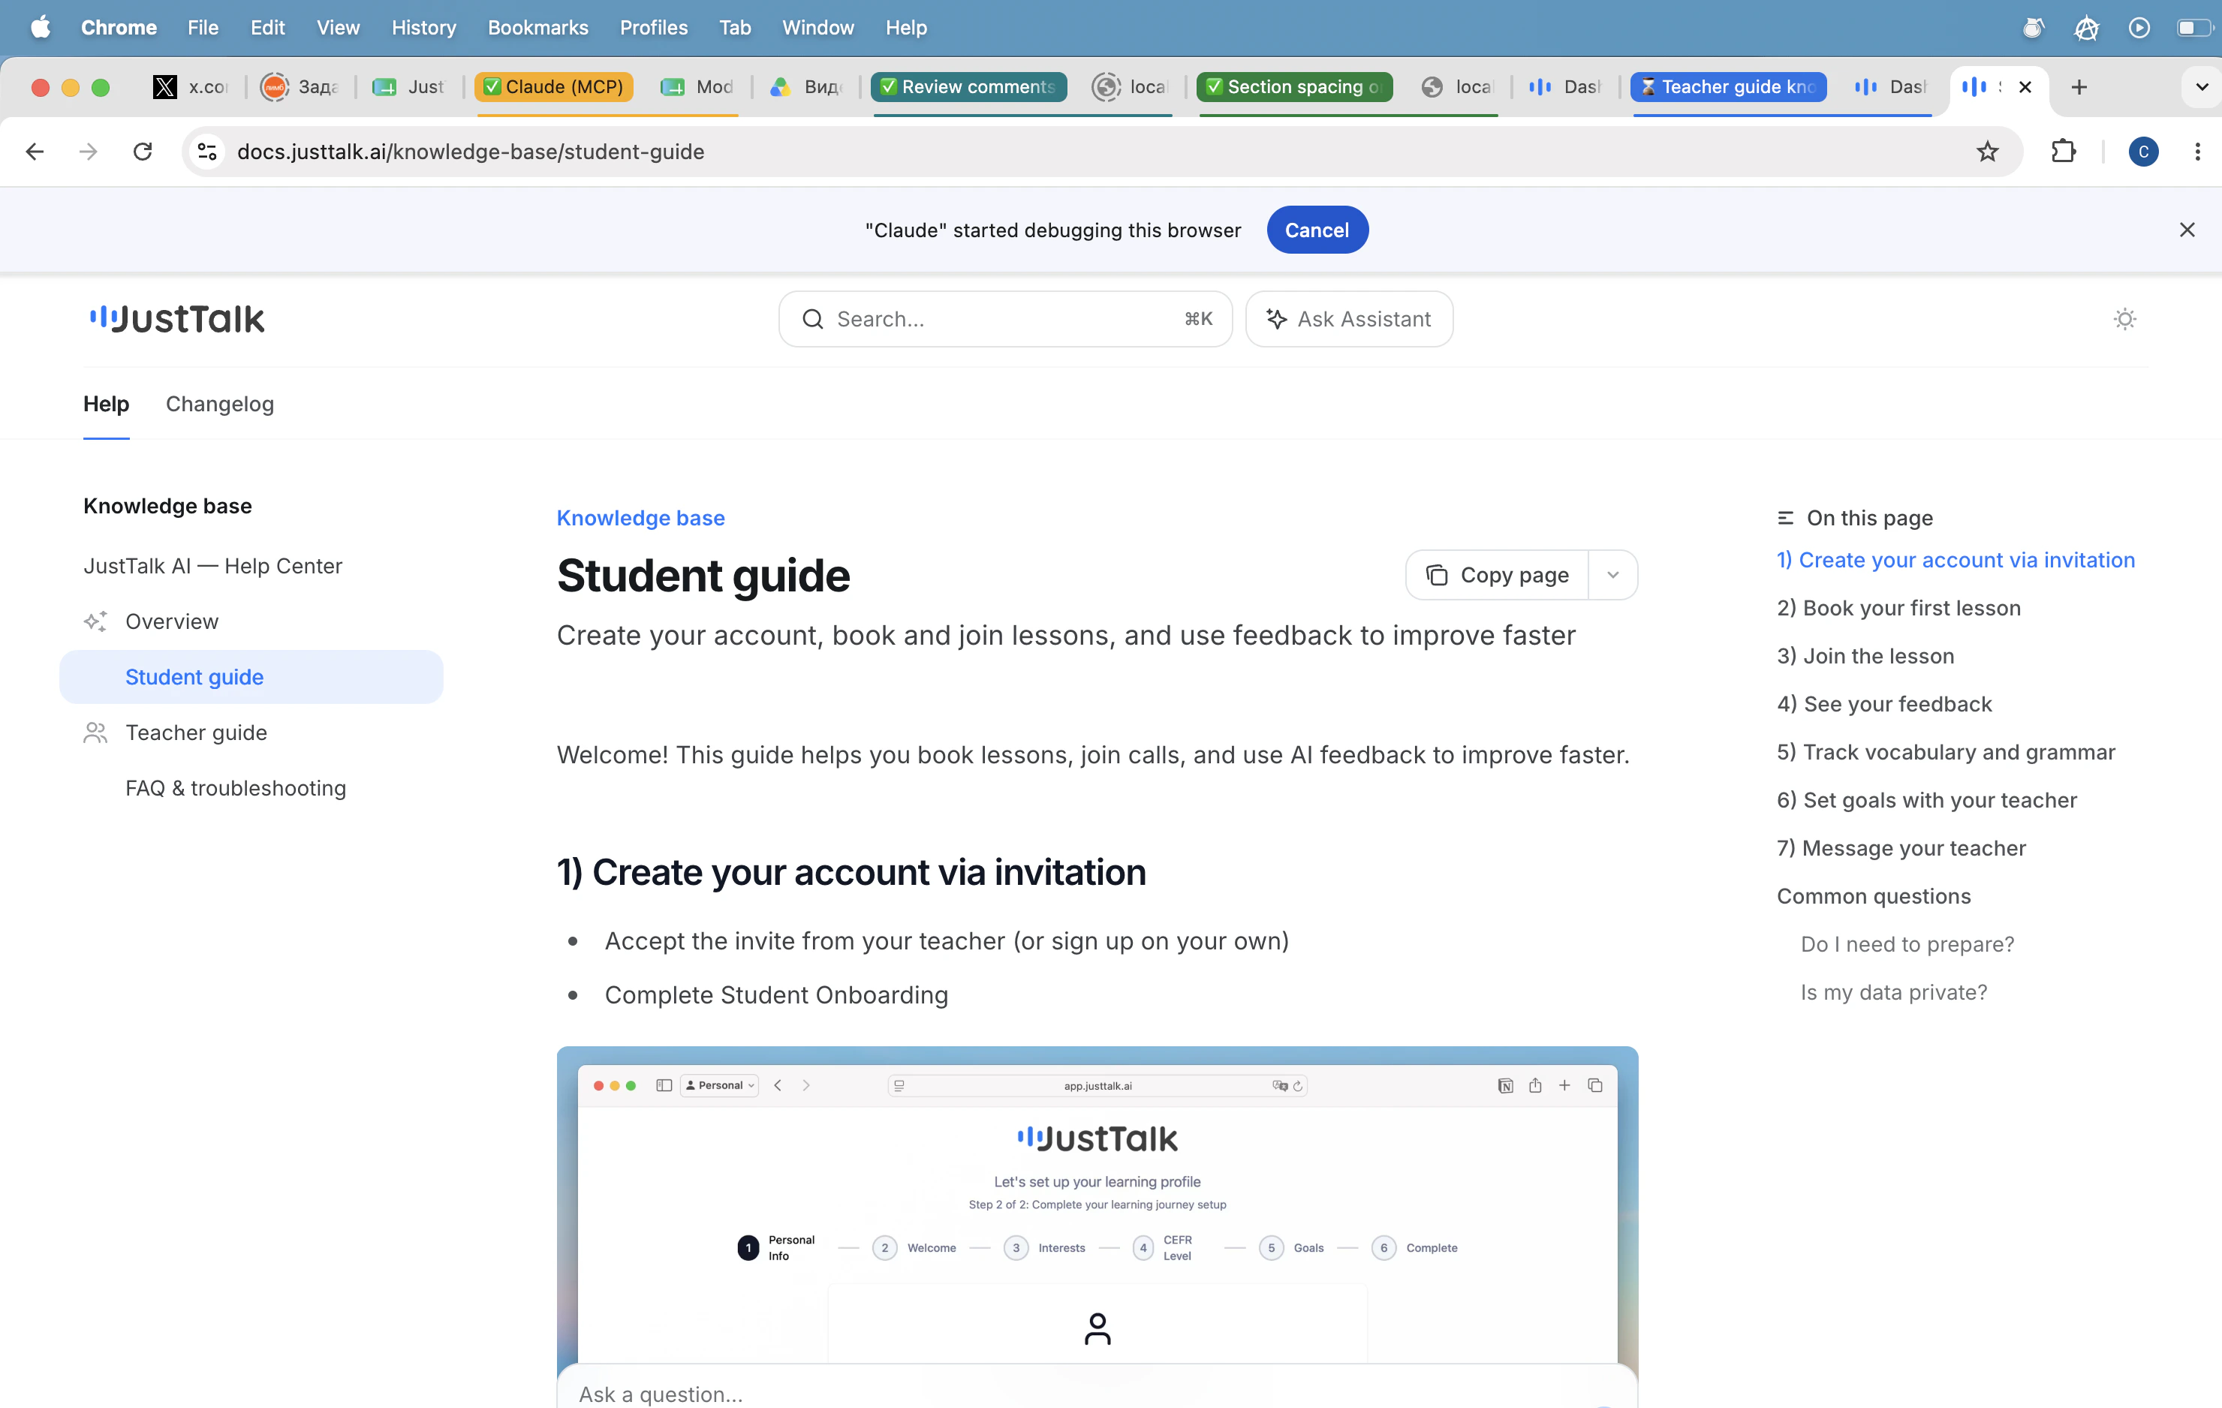Click the JustTalk AI — Help Center link
This screenshot has width=2222, height=1408.
coord(212,566)
